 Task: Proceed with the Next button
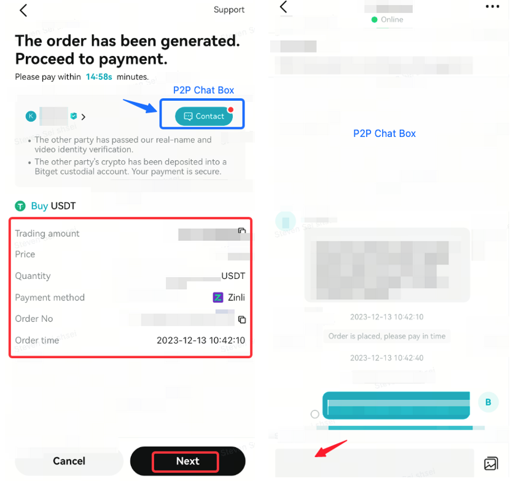coord(188,461)
